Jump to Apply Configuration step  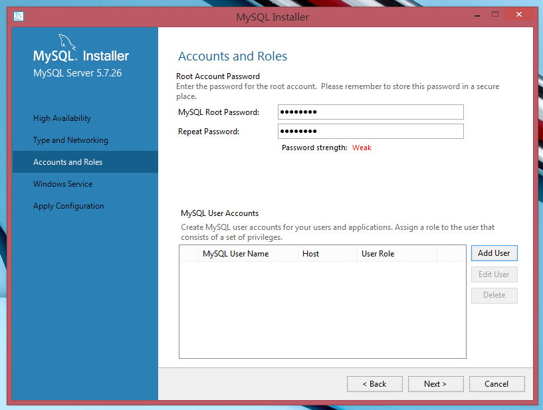[68, 206]
